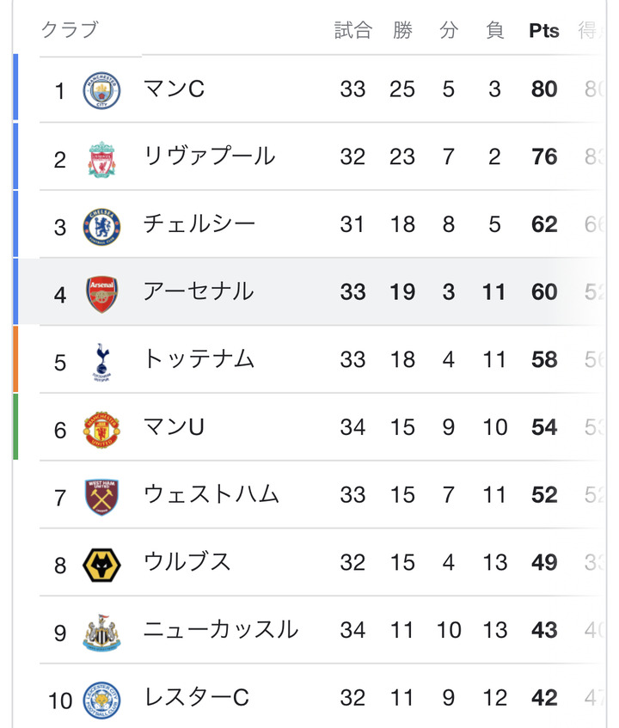Click the Leicester City club crest
The image size is (619, 728).
click(x=101, y=700)
